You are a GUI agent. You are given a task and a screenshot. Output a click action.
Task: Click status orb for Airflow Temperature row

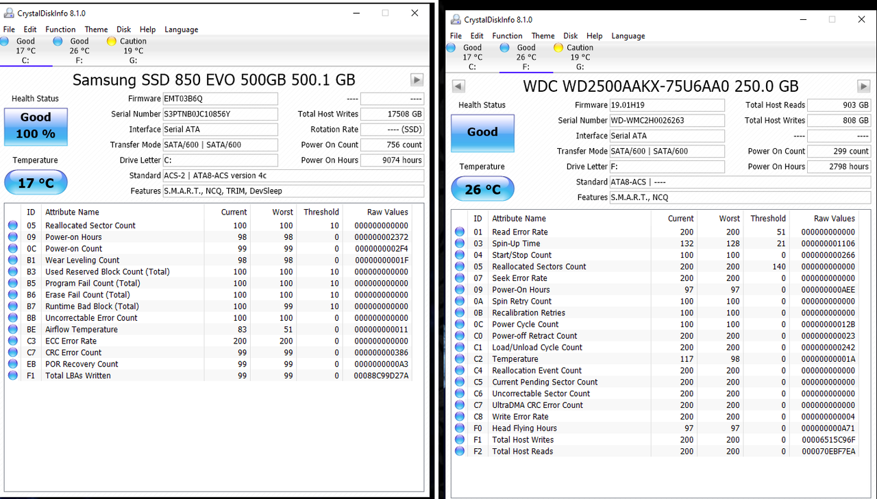tap(12, 329)
